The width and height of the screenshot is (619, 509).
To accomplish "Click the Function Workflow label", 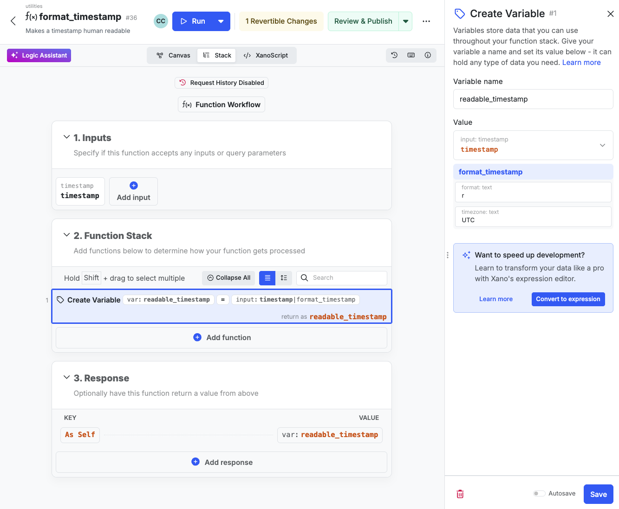I will tap(222, 104).
